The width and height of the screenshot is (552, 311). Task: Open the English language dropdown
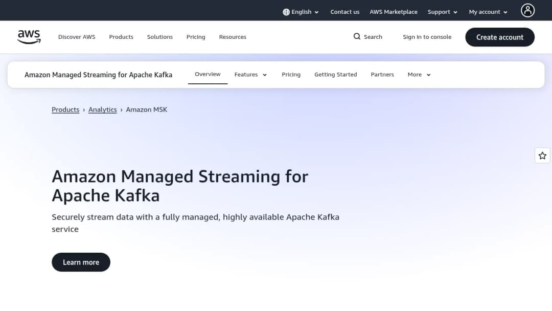coord(301,12)
